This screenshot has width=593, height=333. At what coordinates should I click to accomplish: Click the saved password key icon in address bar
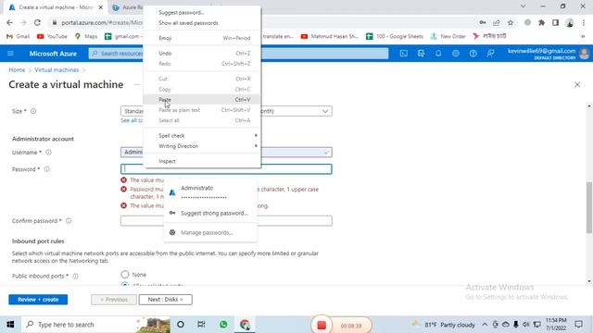[483, 22]
